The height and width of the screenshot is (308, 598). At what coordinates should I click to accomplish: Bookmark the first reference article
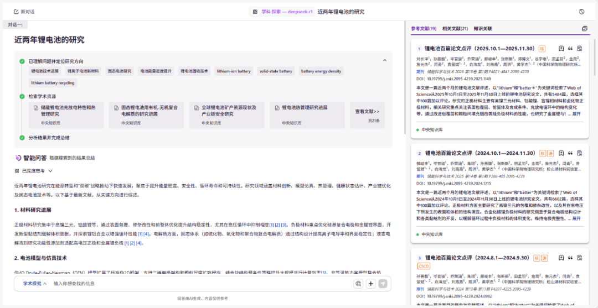pyautogui.click(x=561, y=49)
